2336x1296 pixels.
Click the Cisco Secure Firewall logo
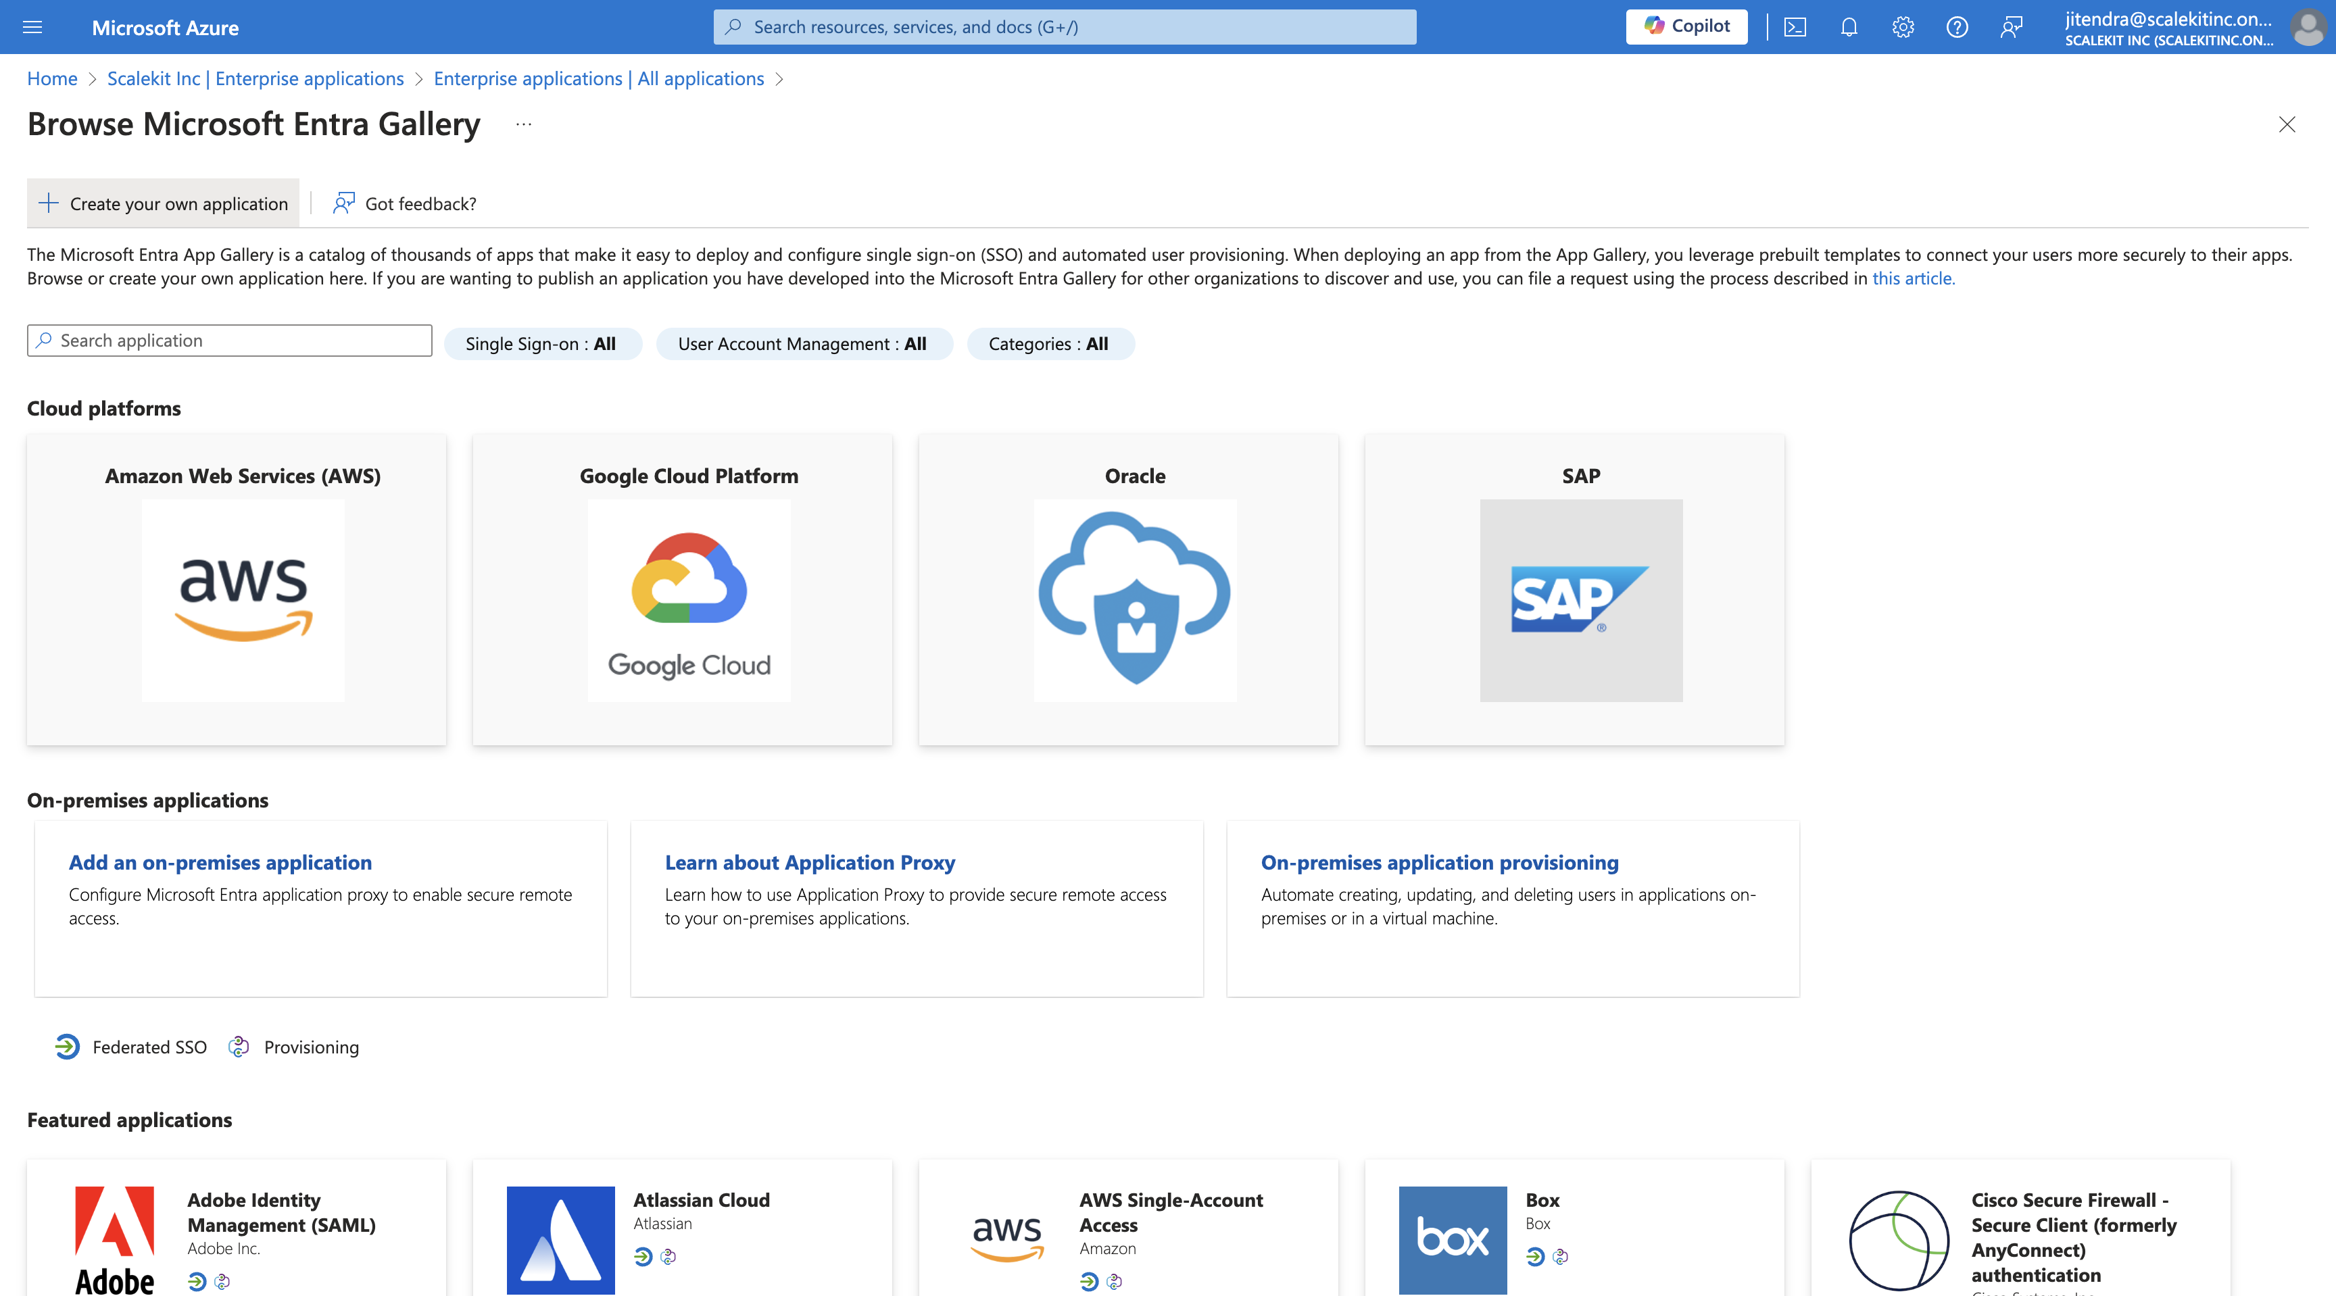[1899, 1240]
